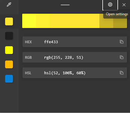Select the black history color swatch
The image size is (130, 113).
coord(9,36)
